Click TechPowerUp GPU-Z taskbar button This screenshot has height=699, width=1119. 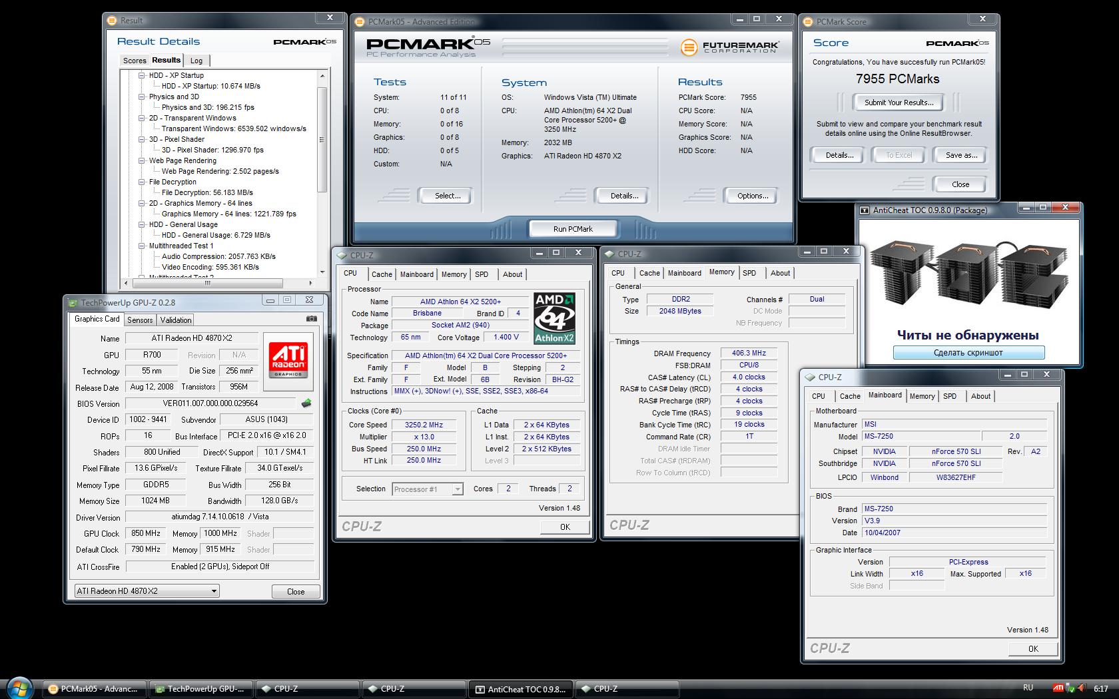201,689
